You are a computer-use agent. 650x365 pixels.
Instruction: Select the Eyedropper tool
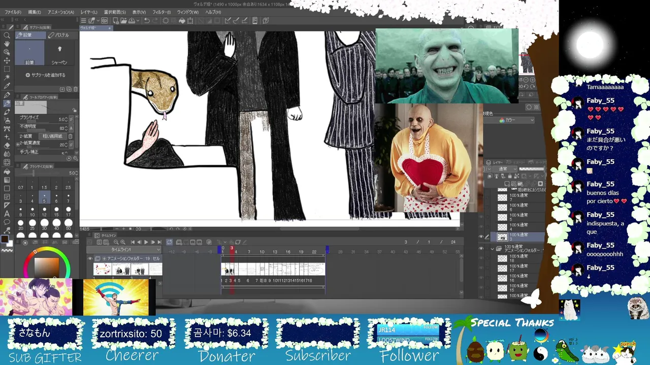click(x=7, y=87)
